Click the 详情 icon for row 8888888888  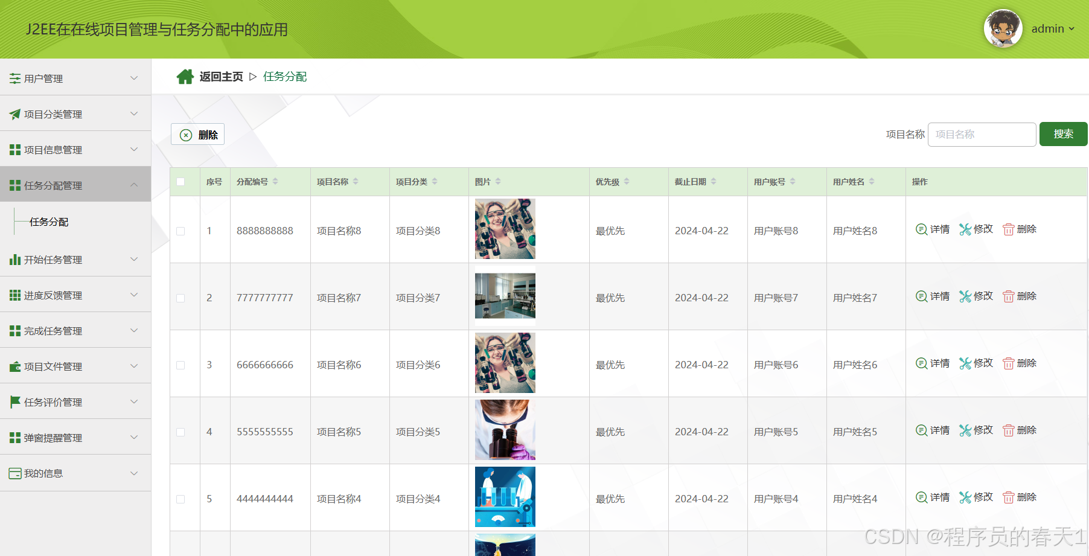click(921, 229)
